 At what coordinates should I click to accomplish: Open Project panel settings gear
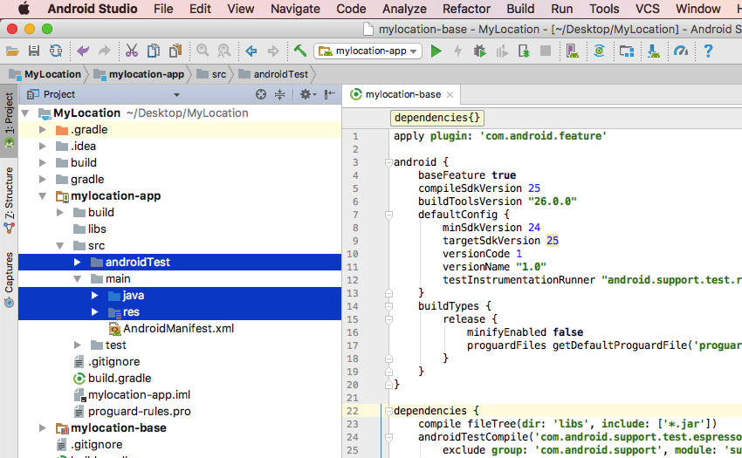[307, 94]
